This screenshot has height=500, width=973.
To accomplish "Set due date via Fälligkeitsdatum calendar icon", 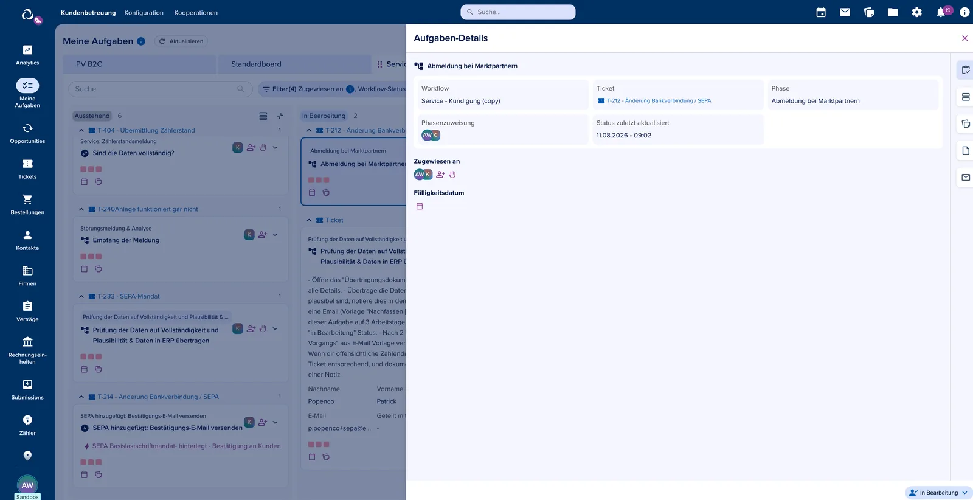I will tap(420, 206).
